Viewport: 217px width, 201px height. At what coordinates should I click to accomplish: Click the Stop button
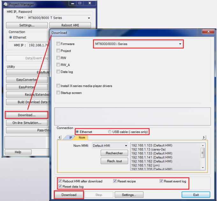[x=99, y=195]
